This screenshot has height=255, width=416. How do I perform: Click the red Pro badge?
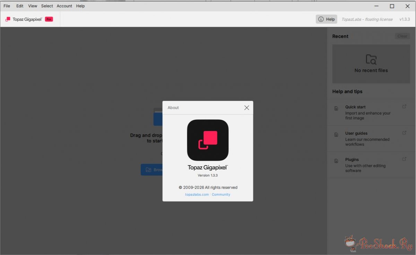click(x=49, y=19)
